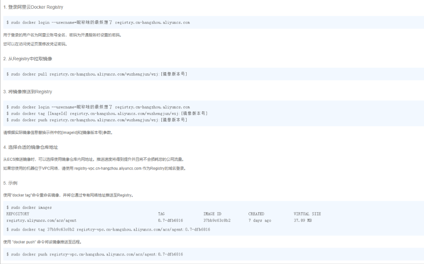Click heading '2. 从Registry中拉取镜像'
424x264 pixels.
click(27, 59)
